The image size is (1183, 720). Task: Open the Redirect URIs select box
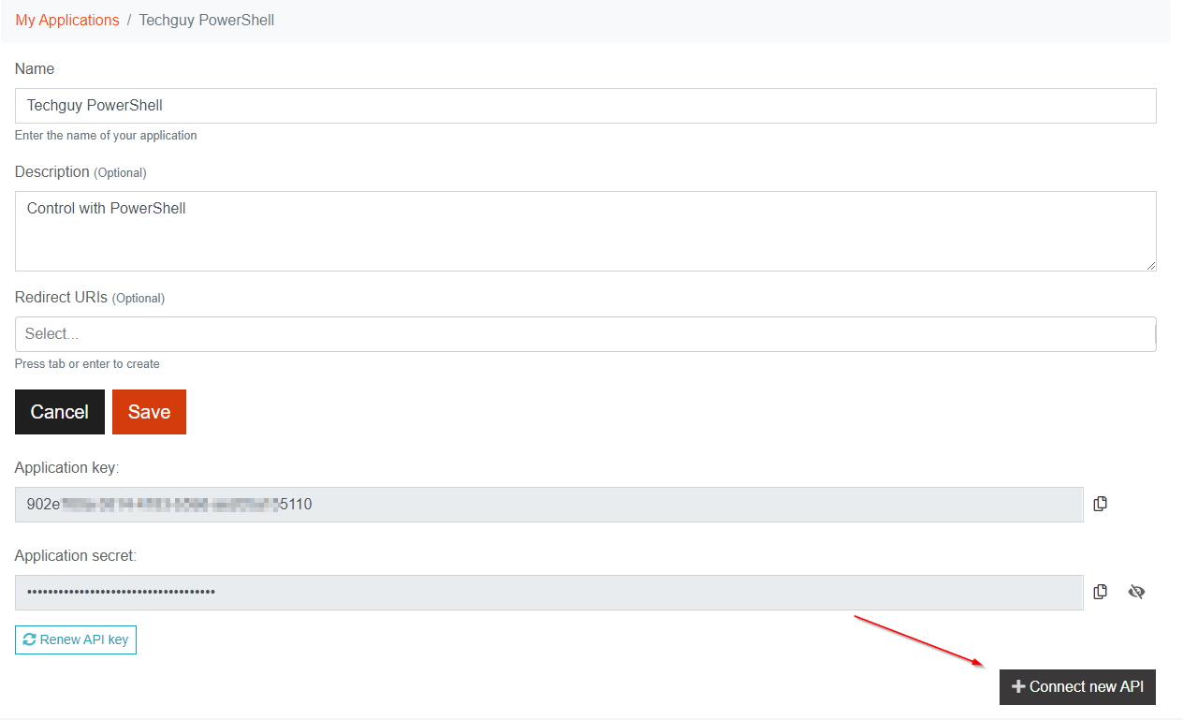click(x=585, y=334)
